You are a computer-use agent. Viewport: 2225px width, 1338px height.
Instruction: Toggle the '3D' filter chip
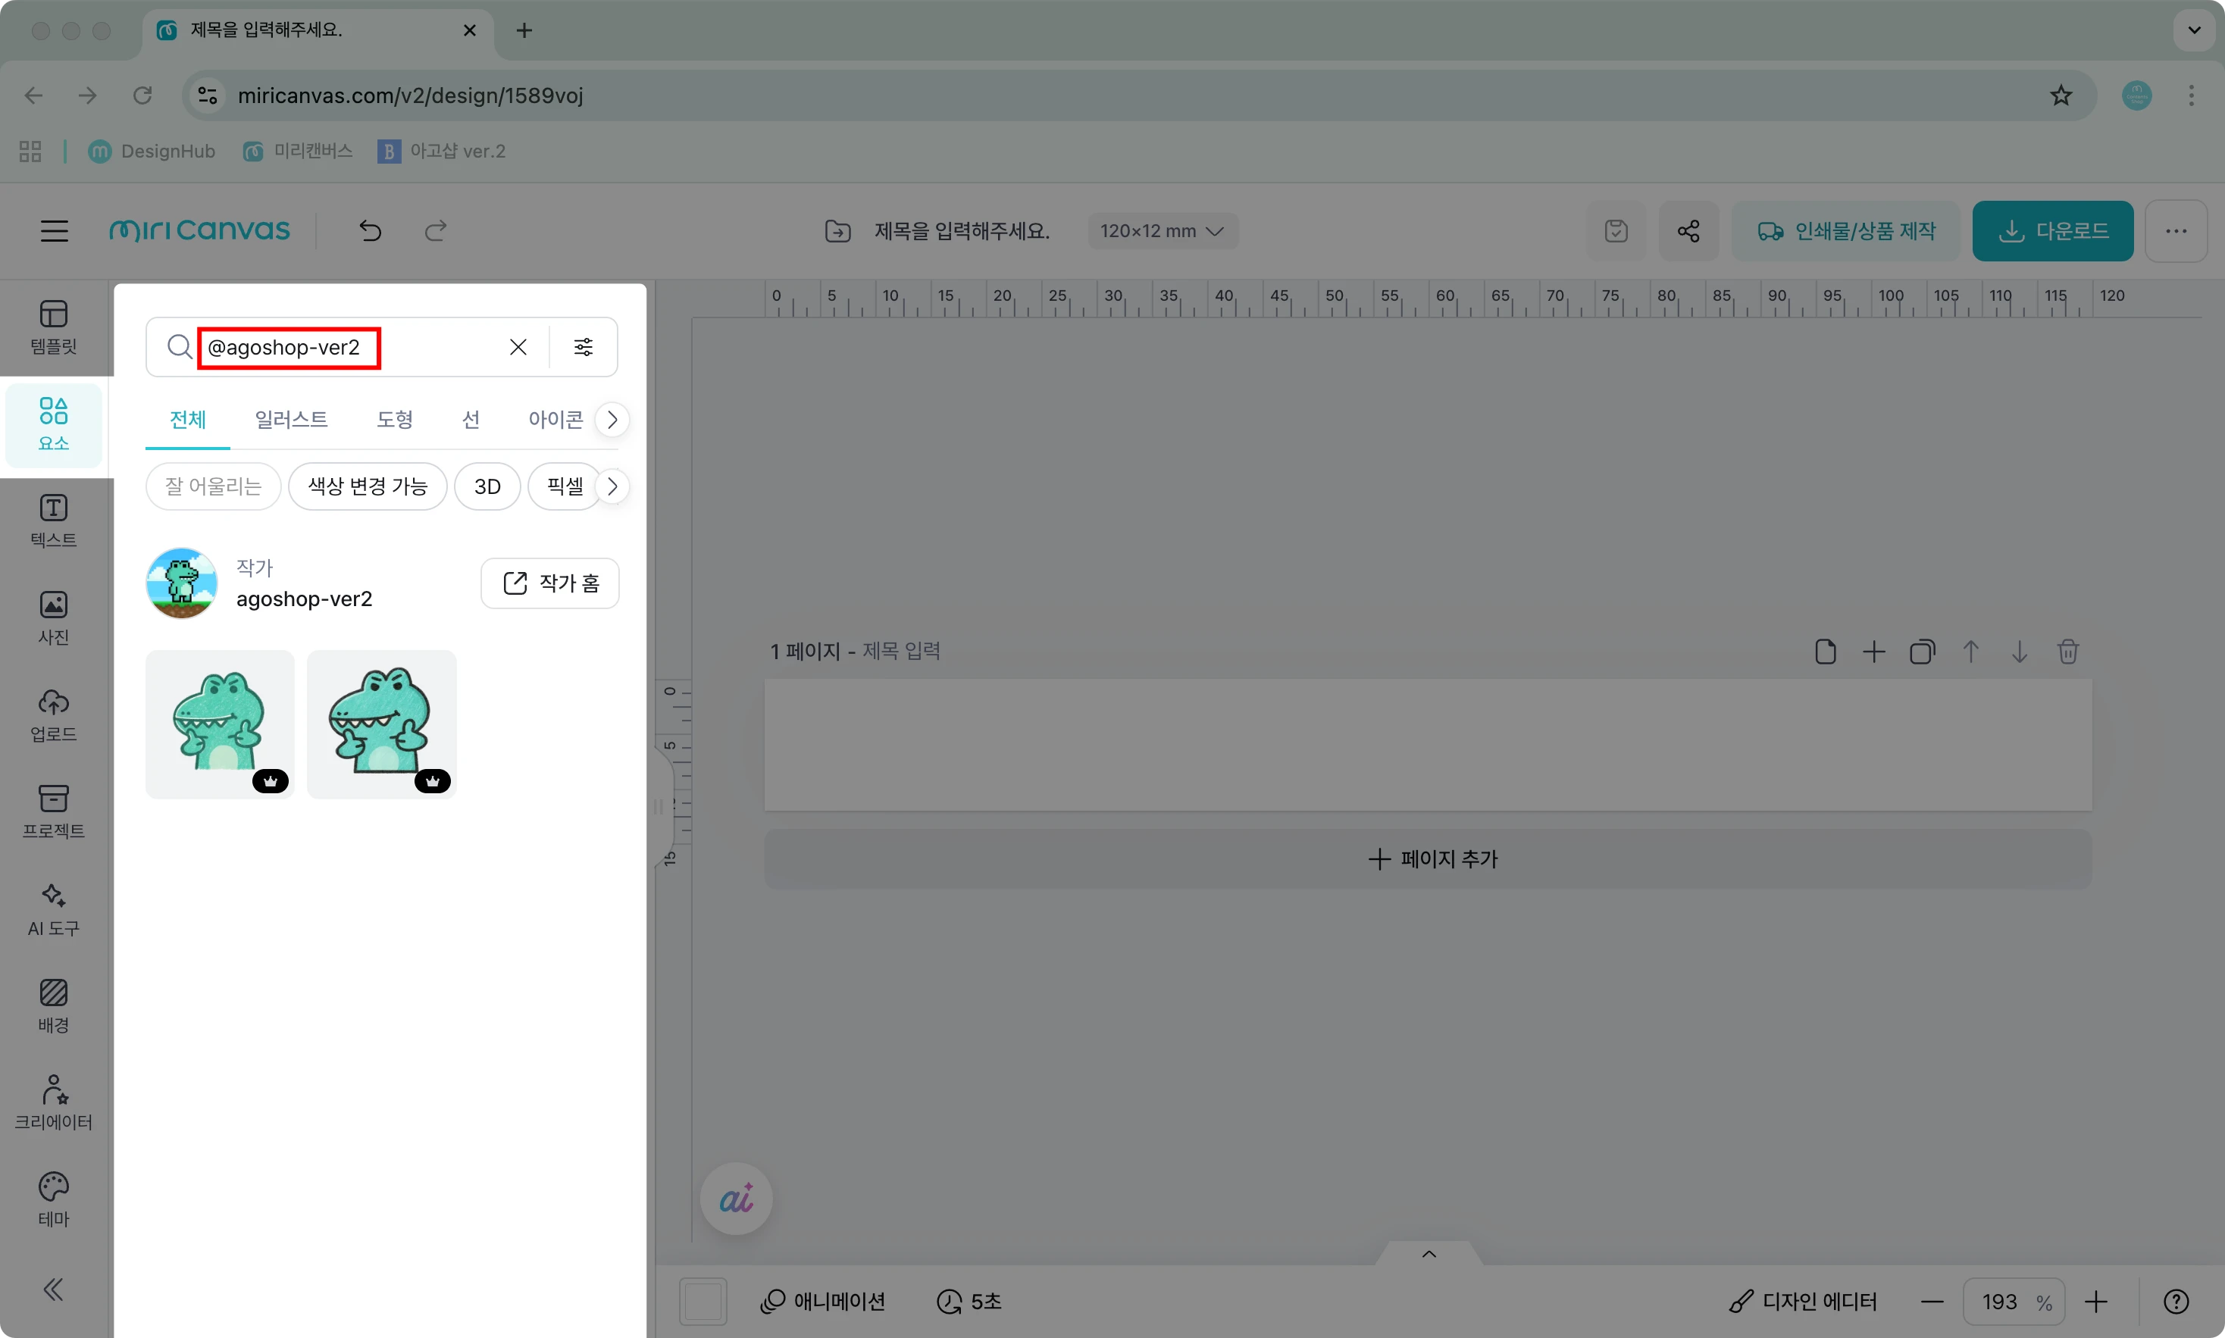tap(487, 486)
